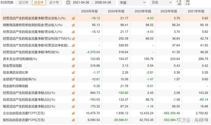Click the value 42,703.35 cell
The height and width of the screenshot is (125, 211).
tap(146, 120)
